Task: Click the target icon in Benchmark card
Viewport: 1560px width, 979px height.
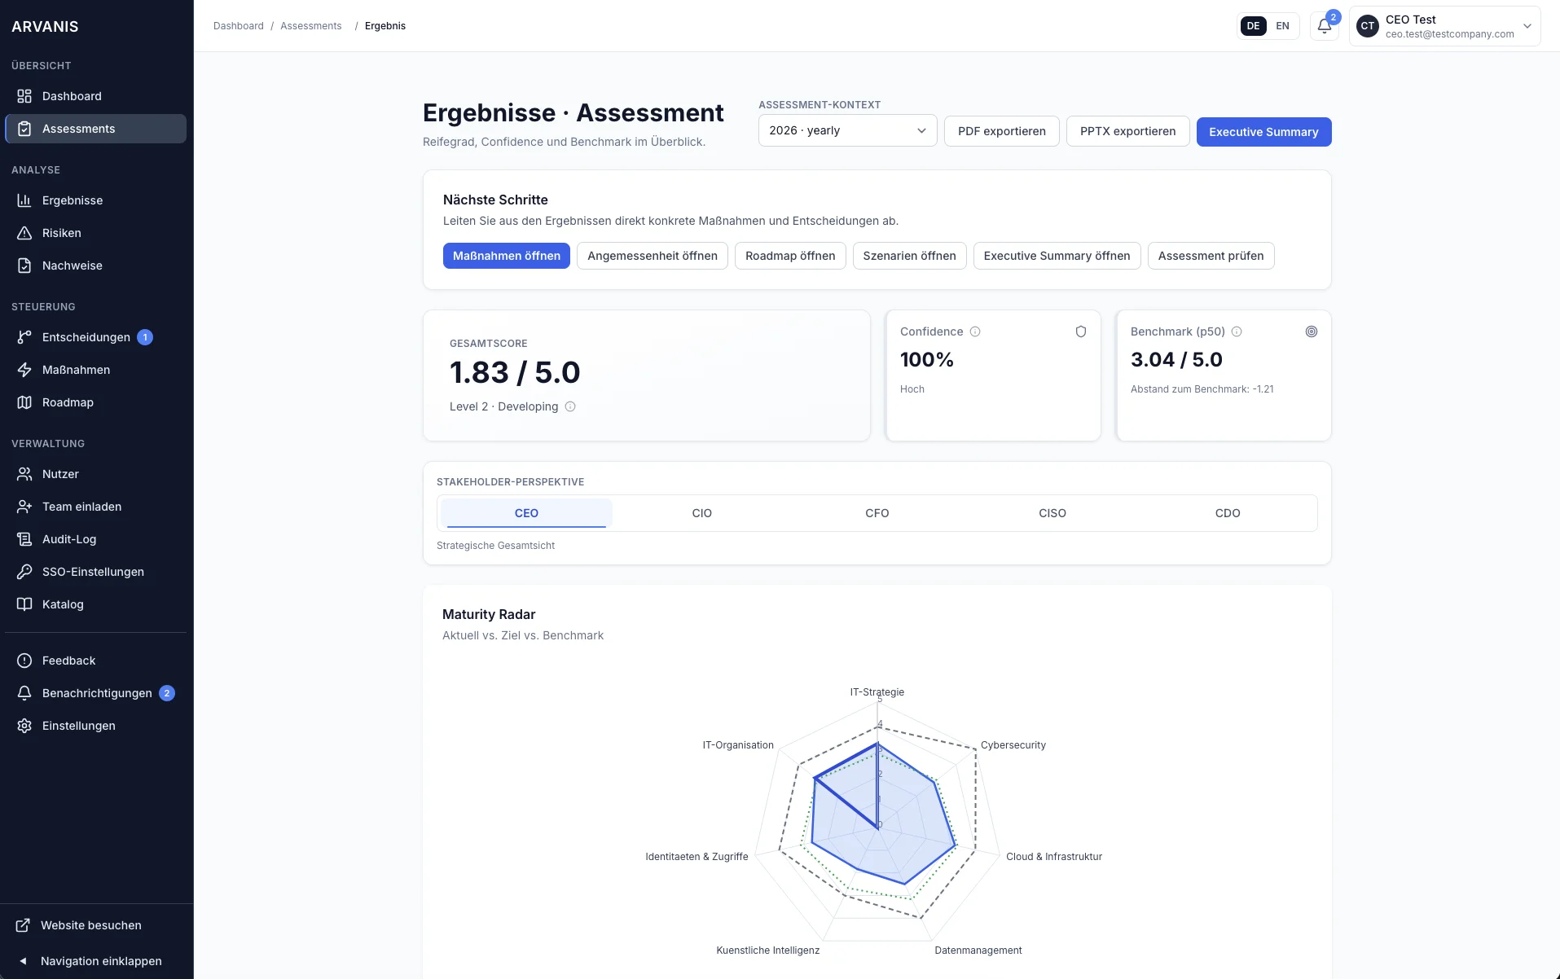Action: click(1312, 331)
